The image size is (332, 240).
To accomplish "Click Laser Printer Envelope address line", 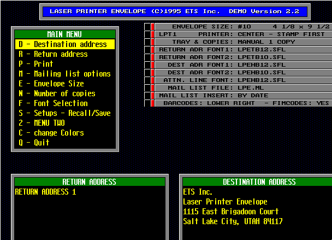I will tap(225, 202).
